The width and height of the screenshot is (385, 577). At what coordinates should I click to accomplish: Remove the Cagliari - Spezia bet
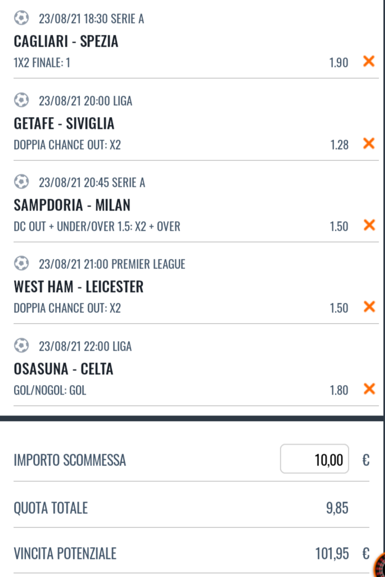pos(369,61)
